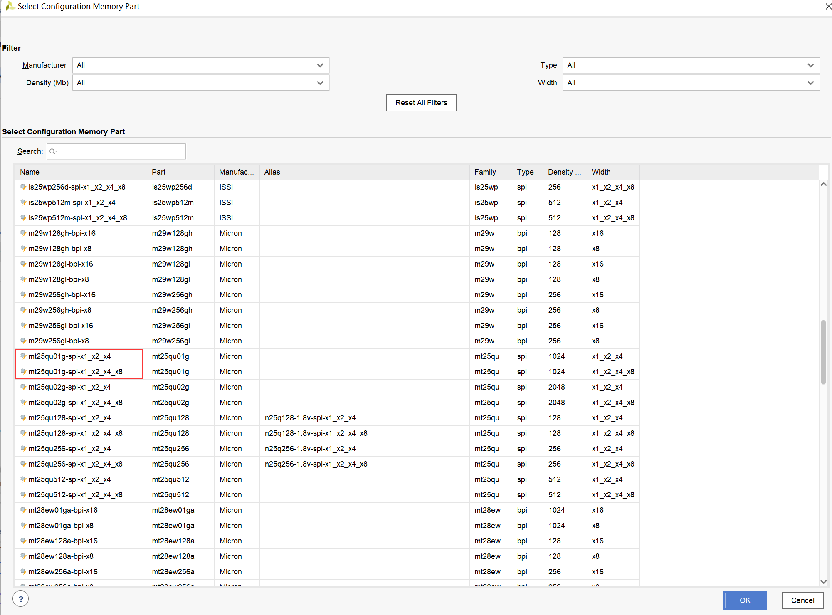
Task: Click Reset All Filters button
Action: pyautogui.click(x=421, y=103)
